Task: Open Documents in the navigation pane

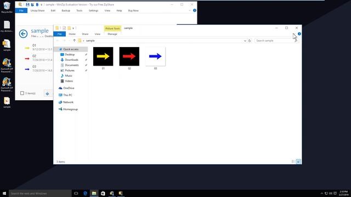Action: (72, 65)
